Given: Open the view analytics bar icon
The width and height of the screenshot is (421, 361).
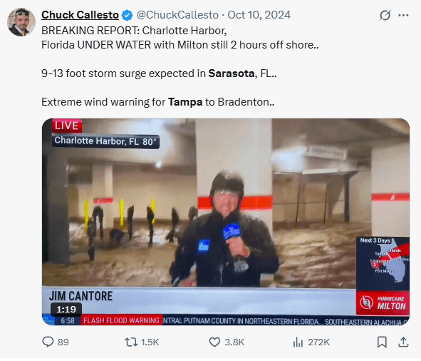Looking at the screenshot, I should pyautogui.click(x=298, y=342).
